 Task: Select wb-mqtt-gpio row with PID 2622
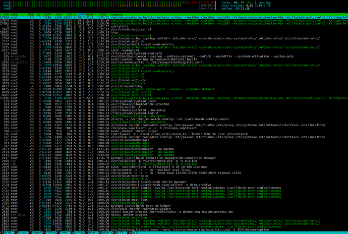(174, 176)
